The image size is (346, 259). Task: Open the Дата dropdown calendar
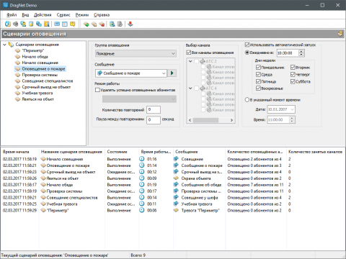tap(292, 109)
